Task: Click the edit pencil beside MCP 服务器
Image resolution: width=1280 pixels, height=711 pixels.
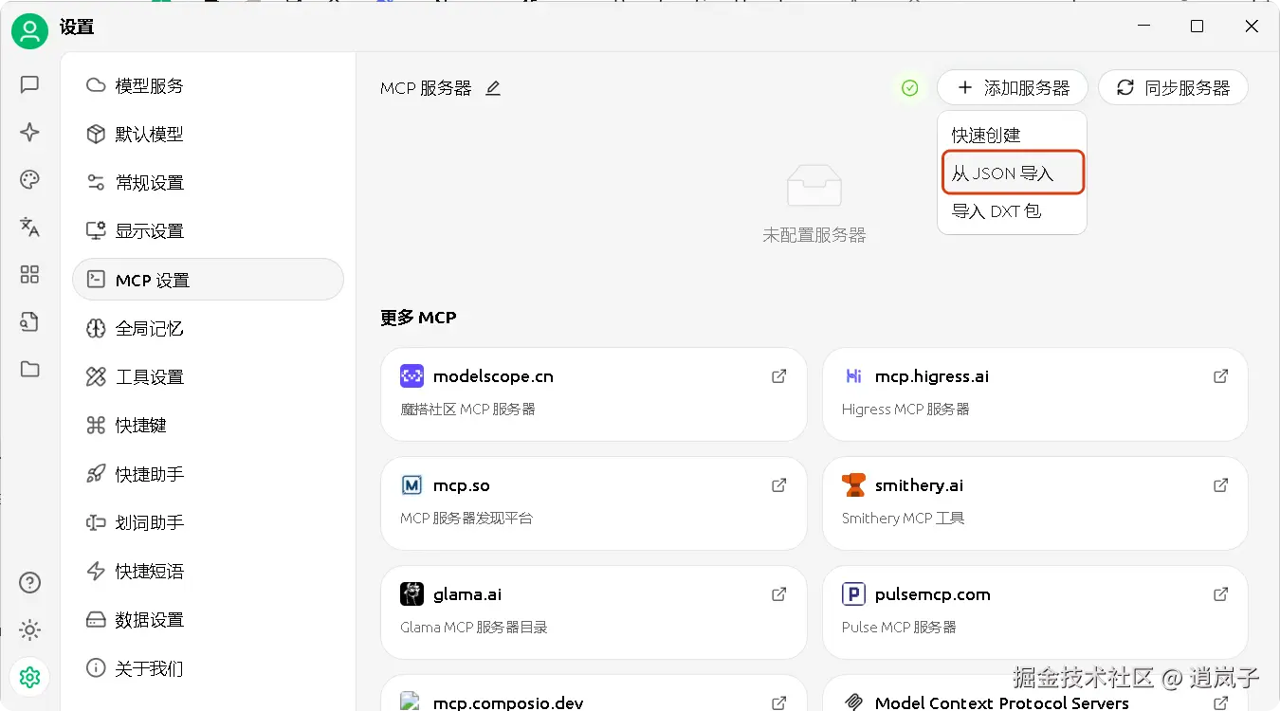Action: click(x=493, y=88)
